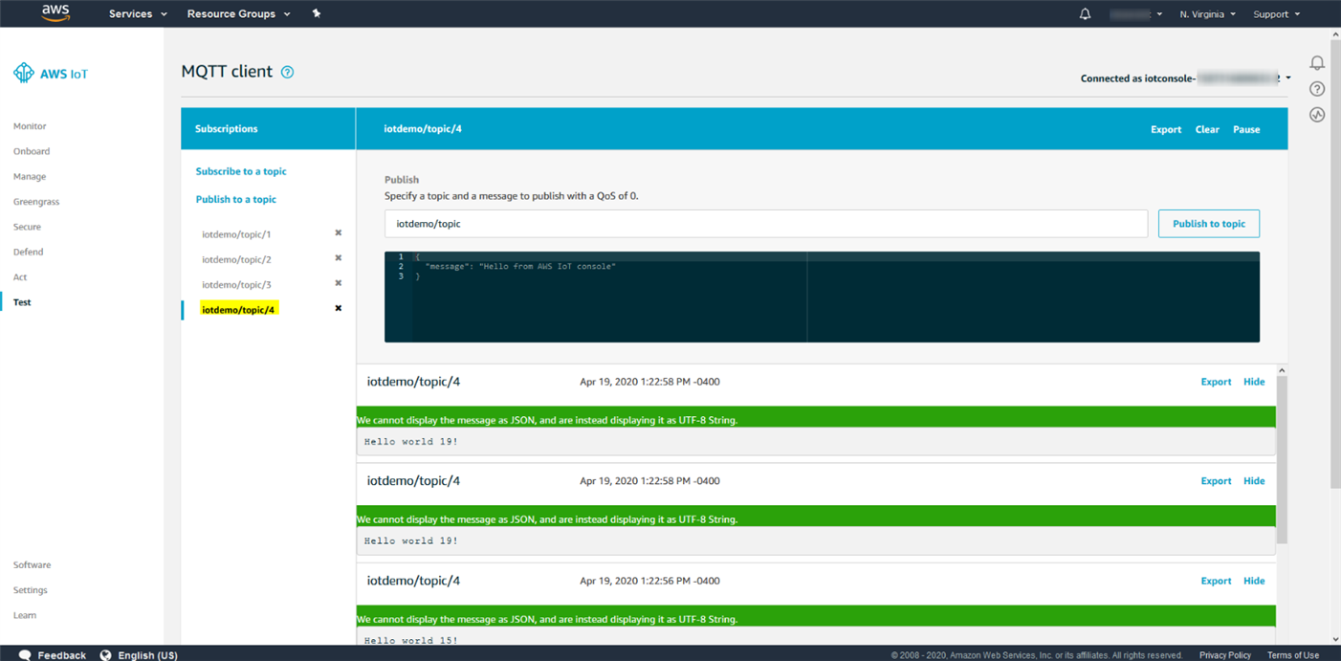Open the blurred account name dropdown
Image resolution: width=1341 pixels, height=661 pixels.
[1136, 14]
